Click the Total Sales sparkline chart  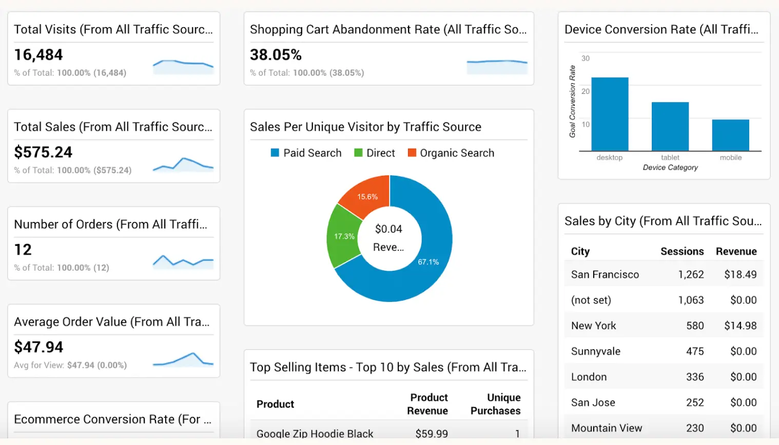click(183, 164)
